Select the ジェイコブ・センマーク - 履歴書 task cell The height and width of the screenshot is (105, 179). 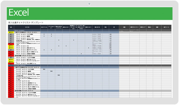[27, 71]
